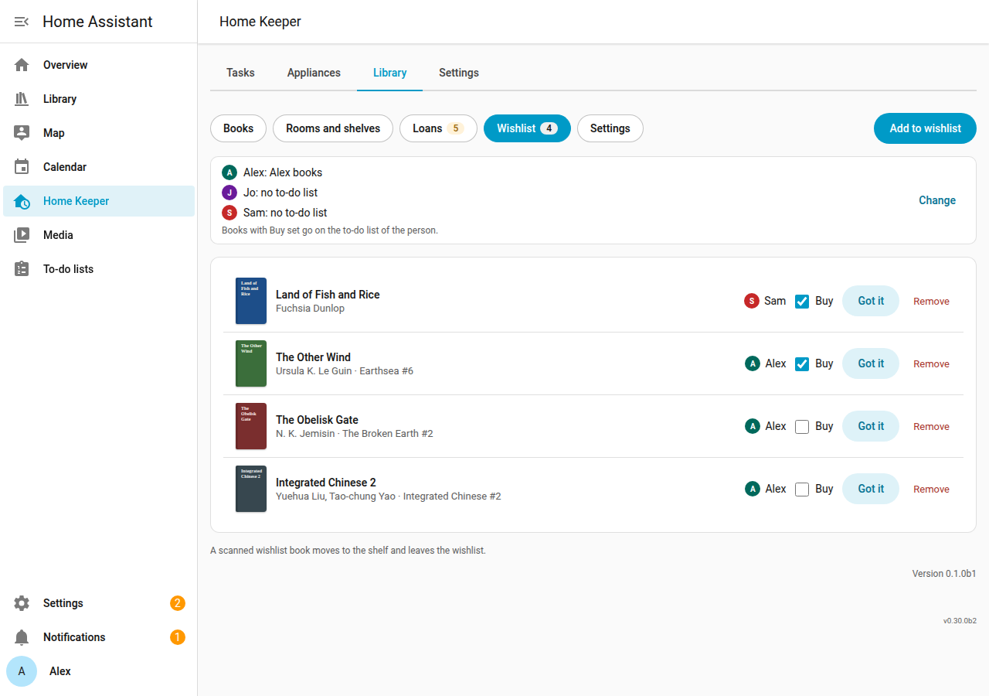Click Sam's avatar on Land of Fish and Rice row

click(752, 301)
